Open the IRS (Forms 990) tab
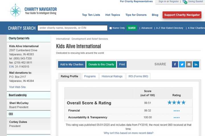Viewport: 205px width, 136px height. pos(138,76)
